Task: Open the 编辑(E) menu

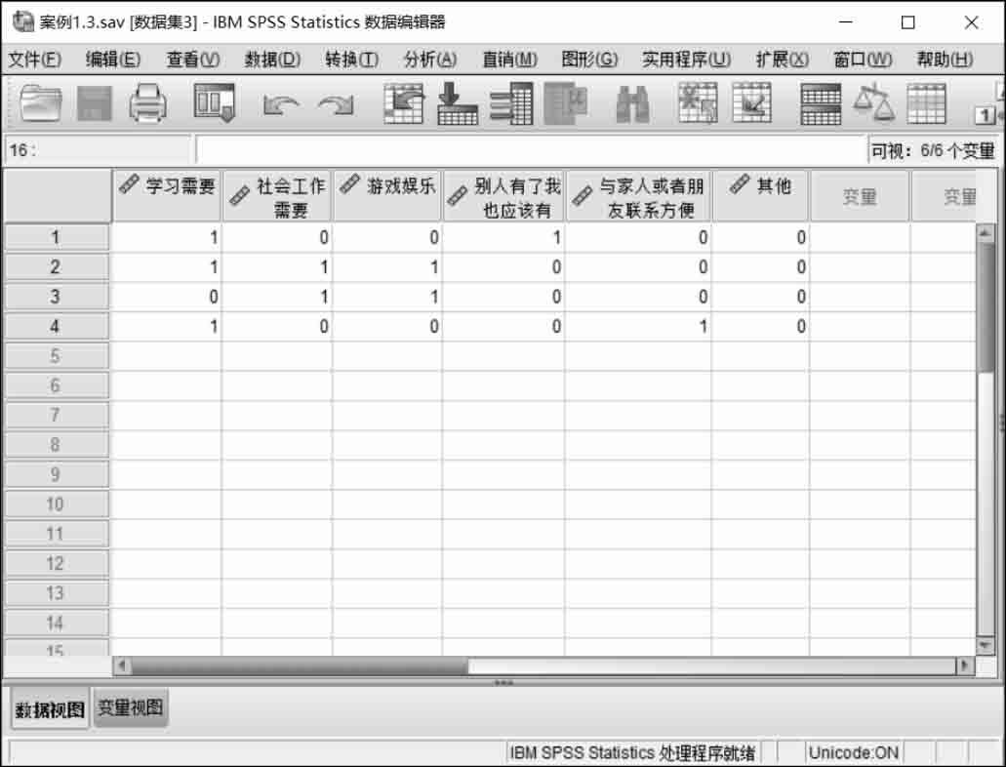Action: tap(113, 60)
